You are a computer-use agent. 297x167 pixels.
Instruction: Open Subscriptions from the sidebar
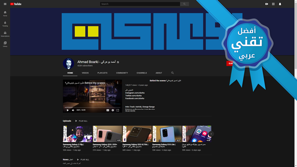click(5, 34)
